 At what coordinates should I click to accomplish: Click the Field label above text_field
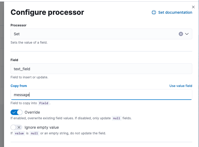coord(14,60)
